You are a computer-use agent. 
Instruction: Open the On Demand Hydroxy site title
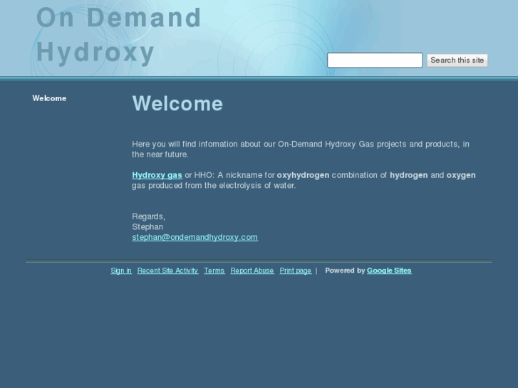tap(118, 35)
